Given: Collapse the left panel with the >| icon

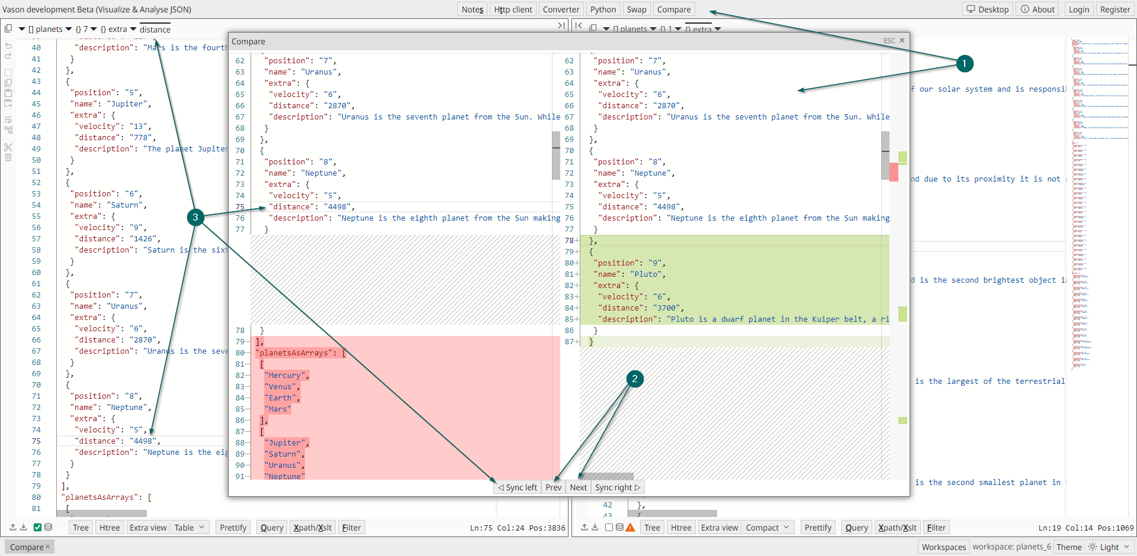Looking at the screenshot, I should point(561,25).
